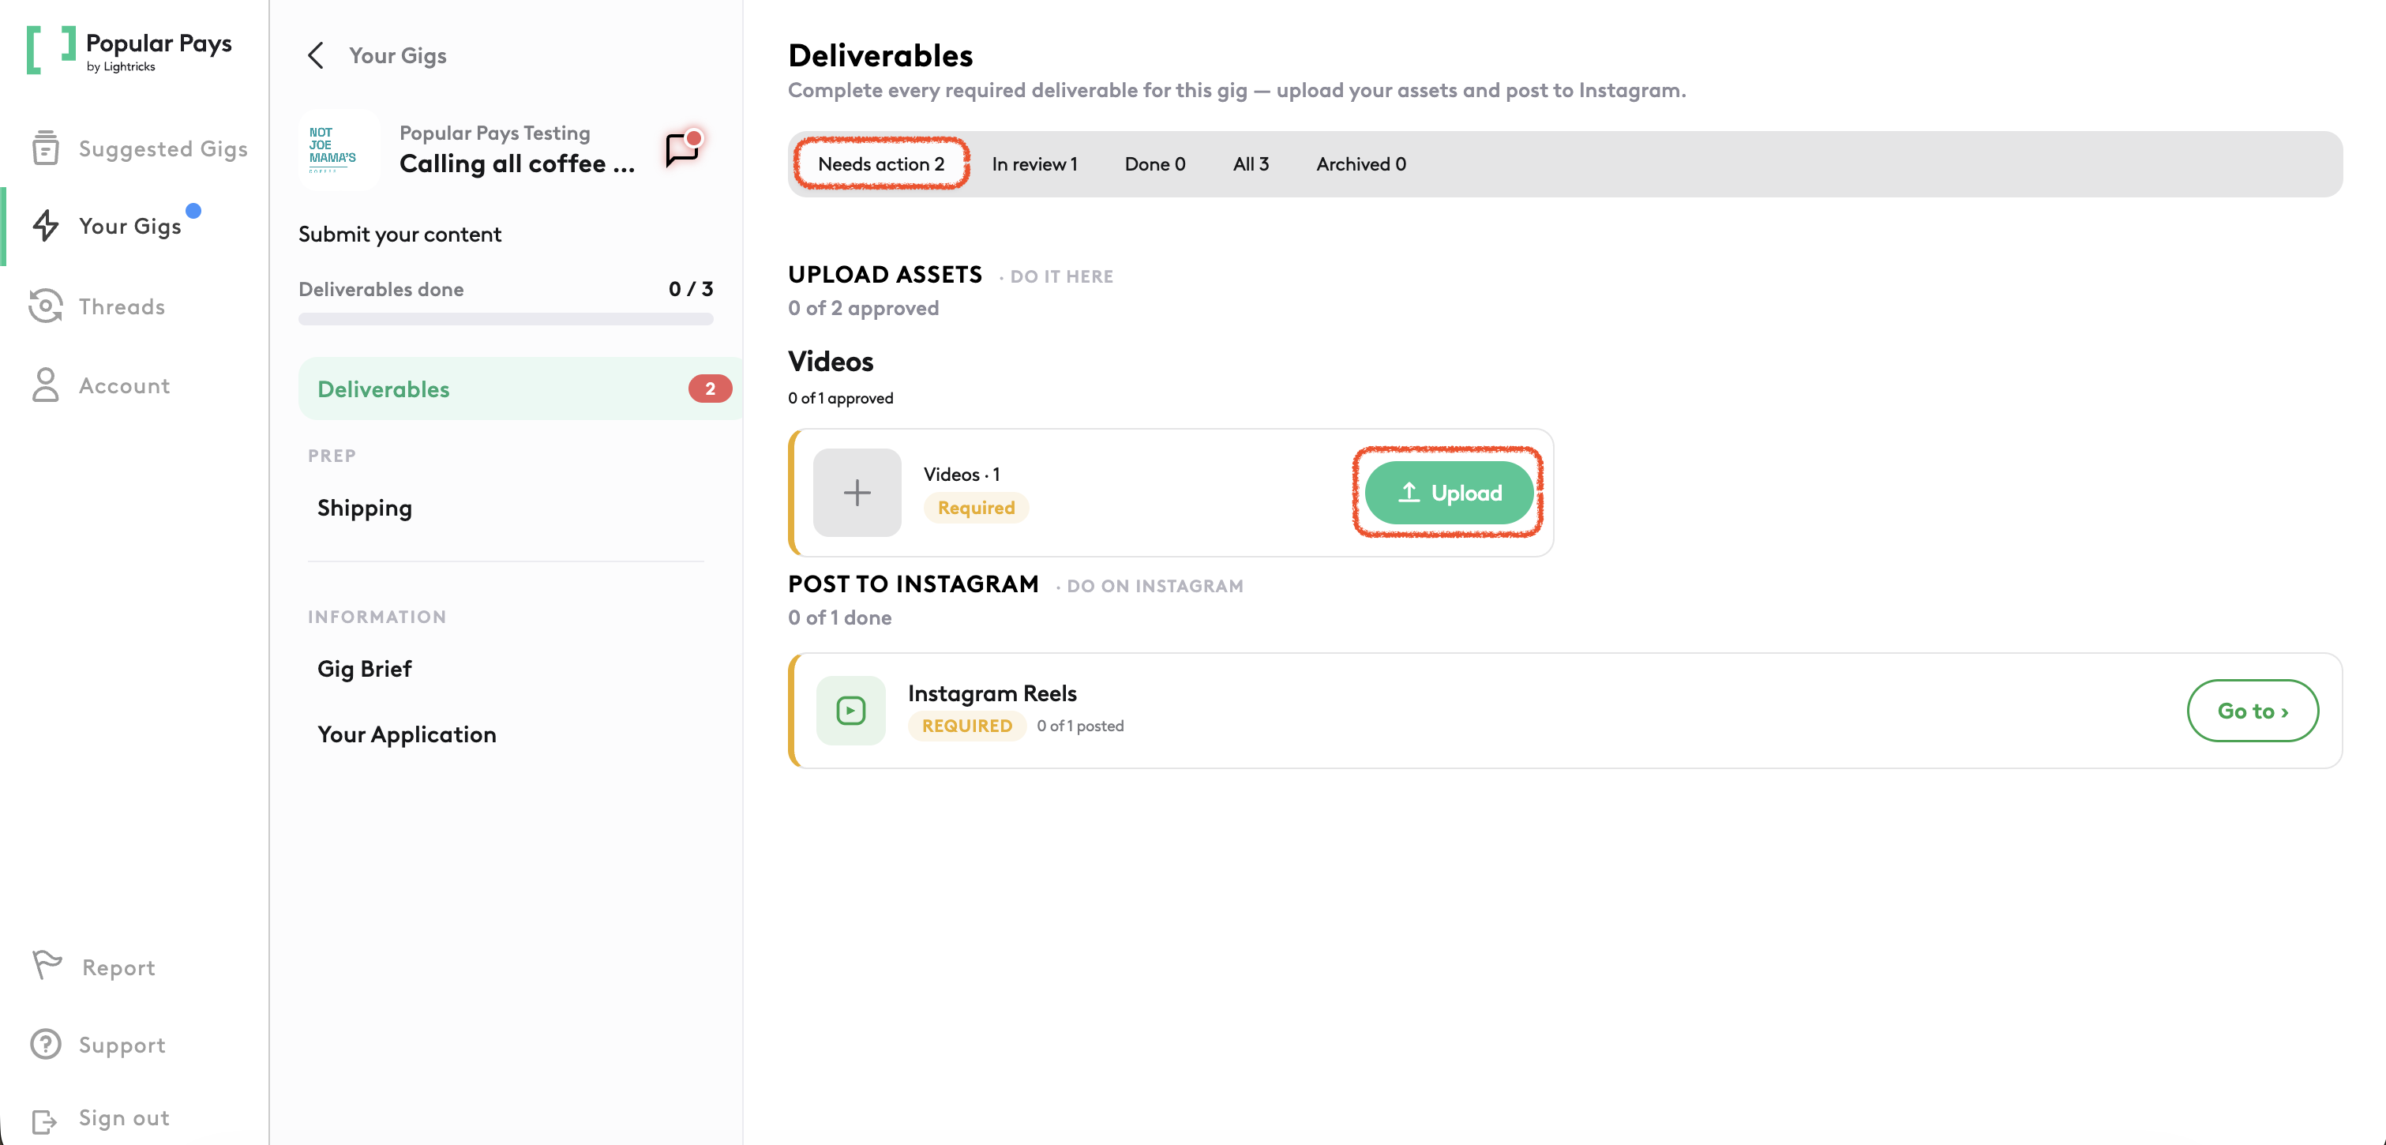Viewport: 2386px width, 1145px height.
Task: Click the Account person icon
Action: (45, 385)
